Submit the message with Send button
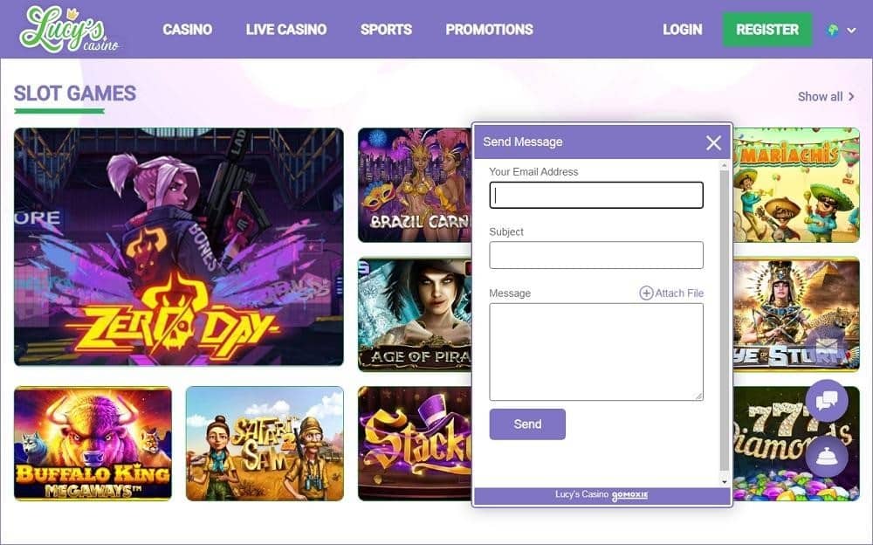 tap(527, 424)
